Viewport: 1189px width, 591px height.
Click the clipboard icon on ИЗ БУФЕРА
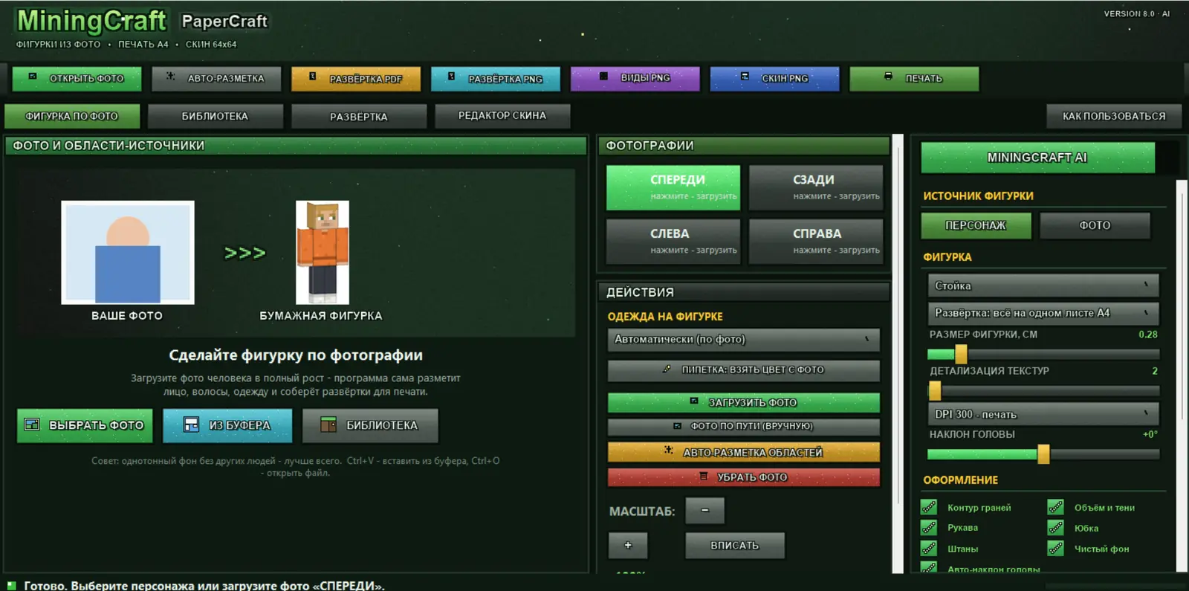pos(191,424)
